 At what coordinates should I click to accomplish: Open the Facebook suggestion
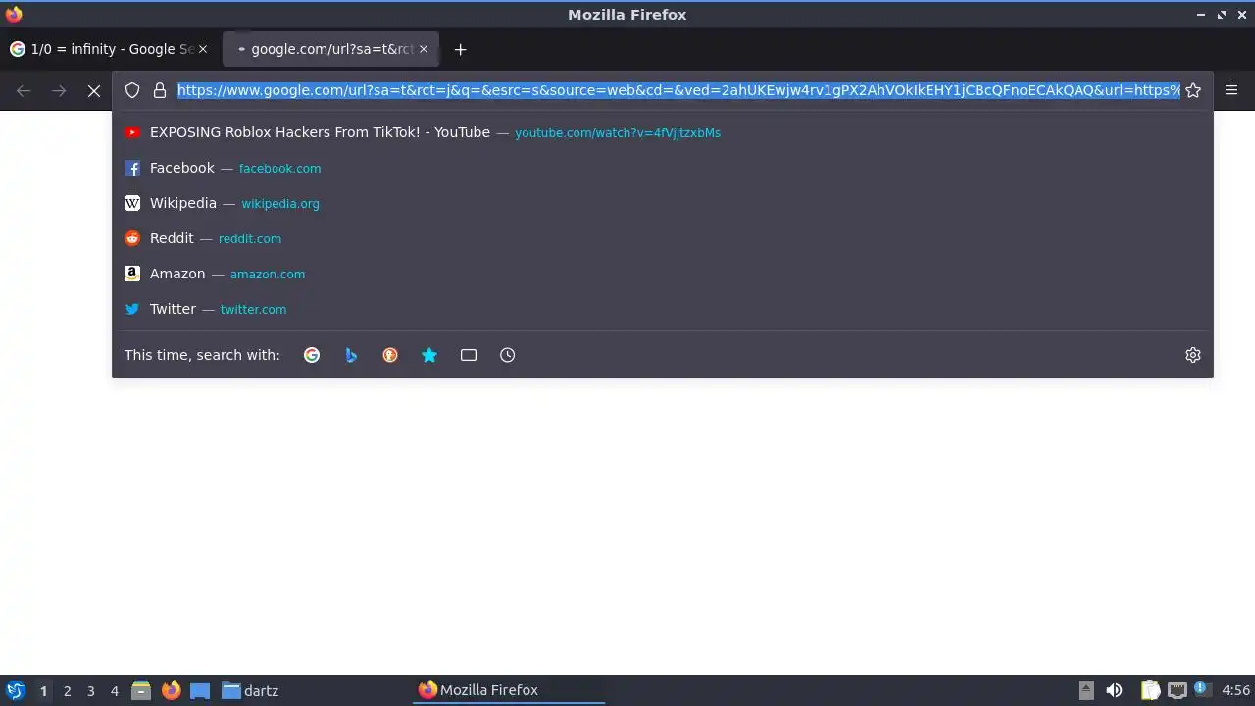click(663, 168)
